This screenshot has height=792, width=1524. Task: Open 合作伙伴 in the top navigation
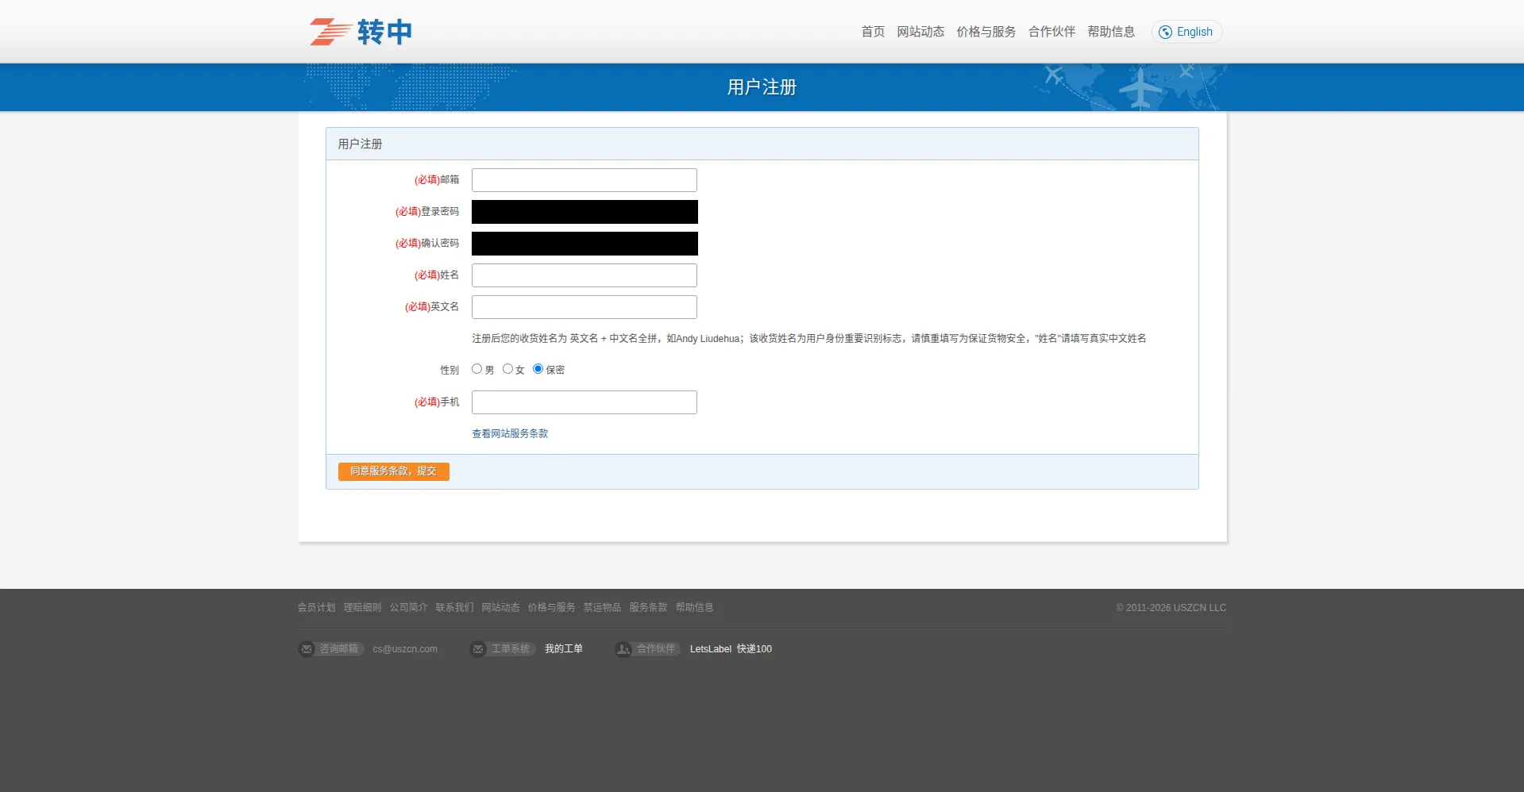[1051, 32]
